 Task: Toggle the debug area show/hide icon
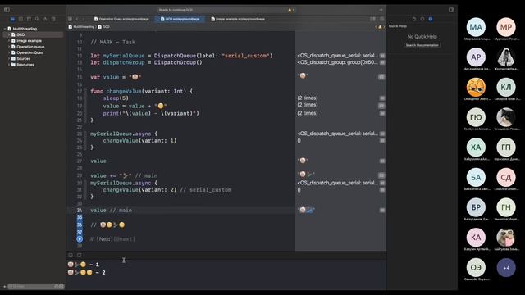71,255
